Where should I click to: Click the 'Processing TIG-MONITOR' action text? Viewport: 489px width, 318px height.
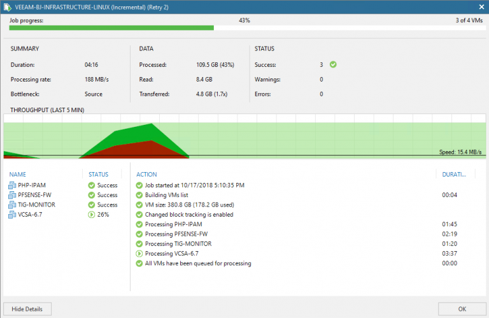[x=178, y=243]
